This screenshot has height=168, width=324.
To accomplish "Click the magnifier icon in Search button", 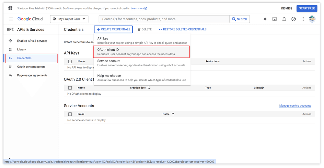I will (234, 19).
